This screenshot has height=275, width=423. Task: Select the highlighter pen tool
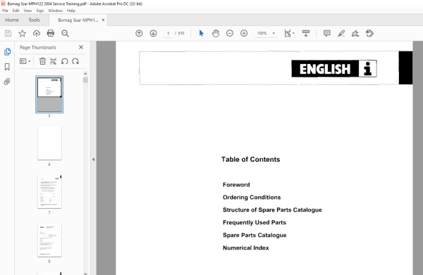pyautogui.click(x=341, y=33)
